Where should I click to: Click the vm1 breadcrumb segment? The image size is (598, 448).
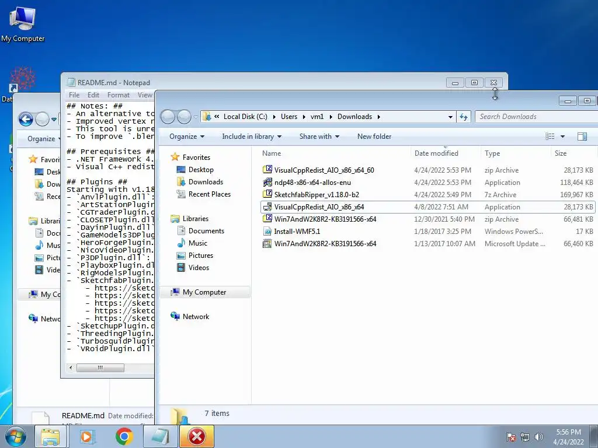tap(317, 117)
